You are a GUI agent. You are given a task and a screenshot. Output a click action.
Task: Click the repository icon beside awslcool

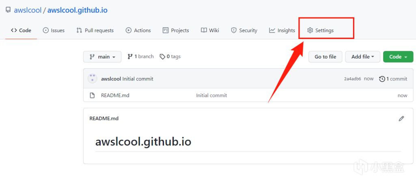[8, 10]
